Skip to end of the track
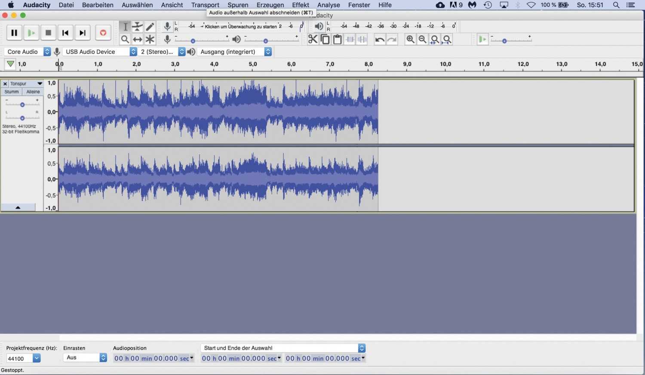The width and height of the screenshot is (645, 375). pyautogui.click(x=83, y=33)
